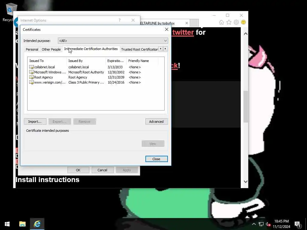Close the DELTARUNE by tobyfox tab
Image resolution: width=307 pixels, height=230 pixels.
click(186, 23)
